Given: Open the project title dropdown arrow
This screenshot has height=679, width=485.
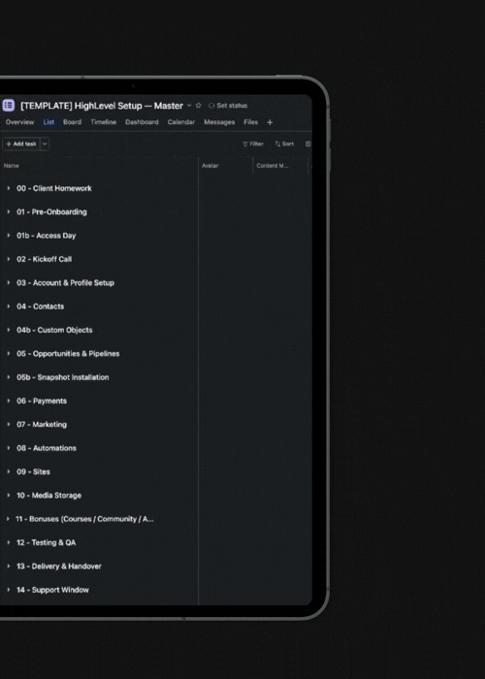Looking at the screenshot, I should (189, 105).
